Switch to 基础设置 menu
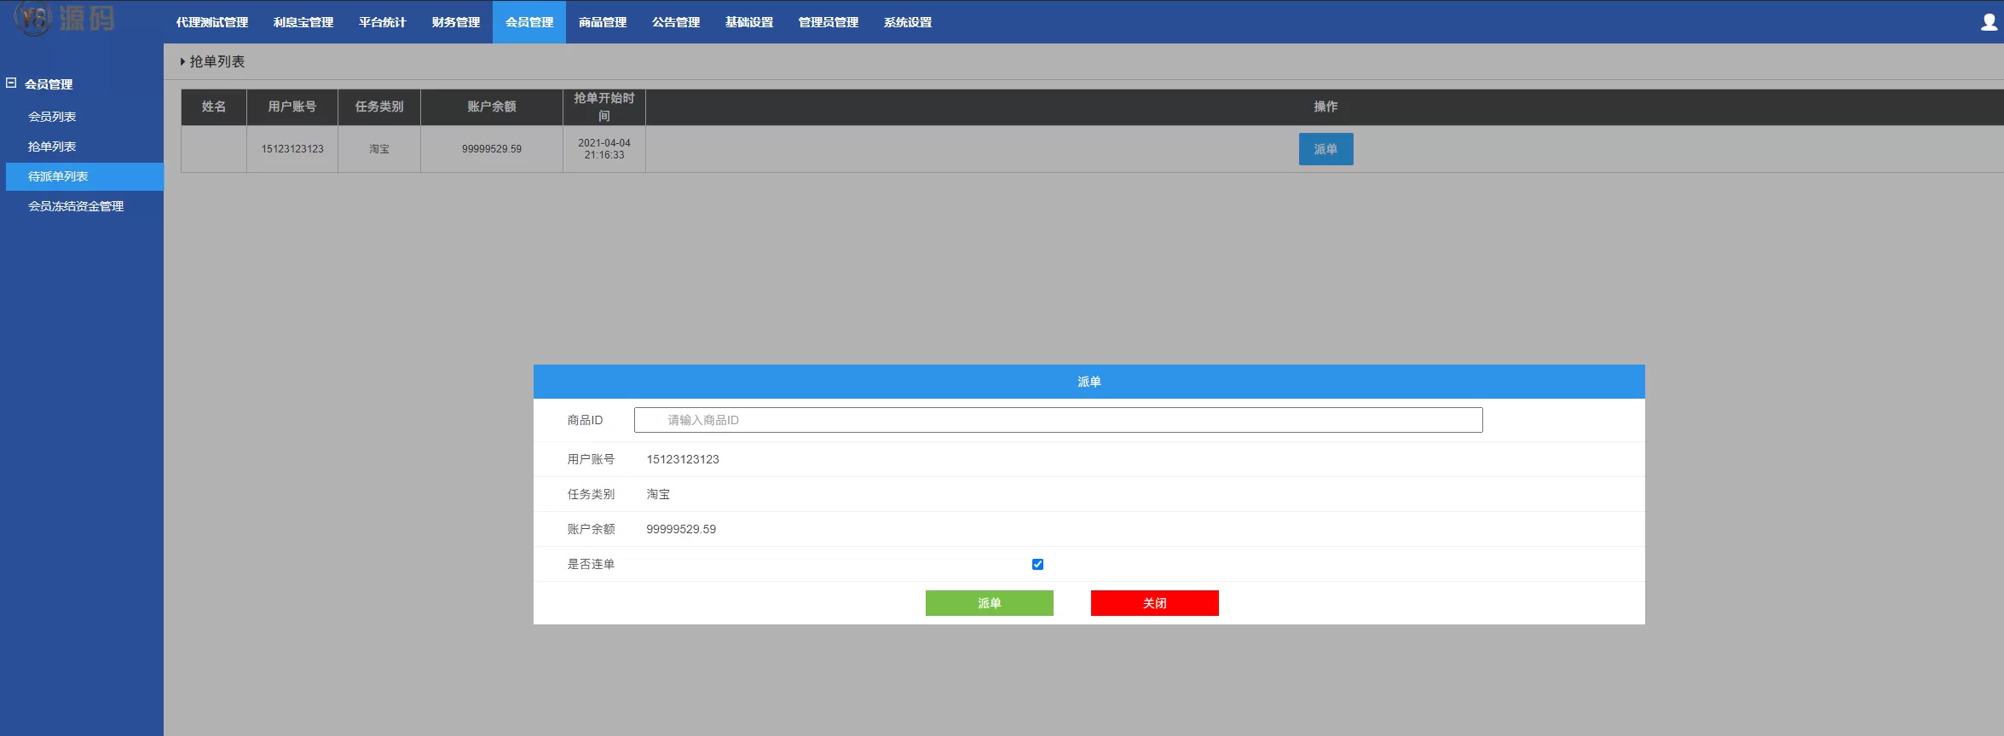2004x736 pixels. (749, 22)
